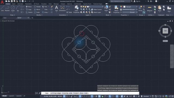Click the Plot printer icon

(x=23, y=1)
